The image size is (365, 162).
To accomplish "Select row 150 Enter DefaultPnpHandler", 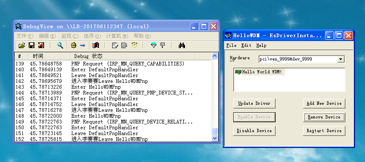I will coord(113,128).
